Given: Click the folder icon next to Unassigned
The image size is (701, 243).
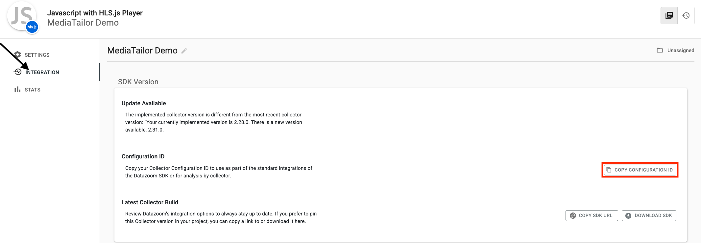Looking at the screenshot, I should [660, 50].
